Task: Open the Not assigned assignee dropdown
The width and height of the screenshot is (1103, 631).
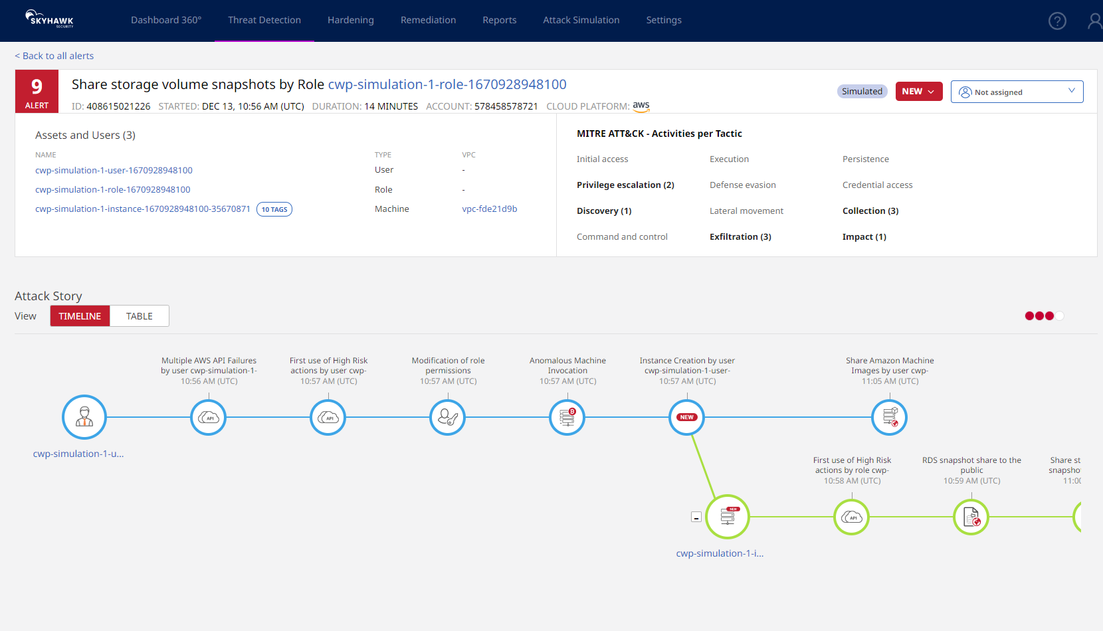Action: (x=1017, y=91)
